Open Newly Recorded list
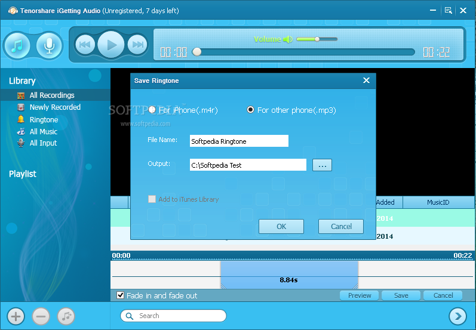Image resolution: width=476 pixels, height=330 pixels. coord(55,107)
